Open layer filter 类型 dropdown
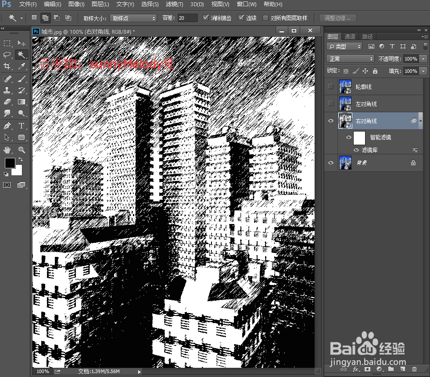Screen dimensions: 430x377 coord(344,46)
